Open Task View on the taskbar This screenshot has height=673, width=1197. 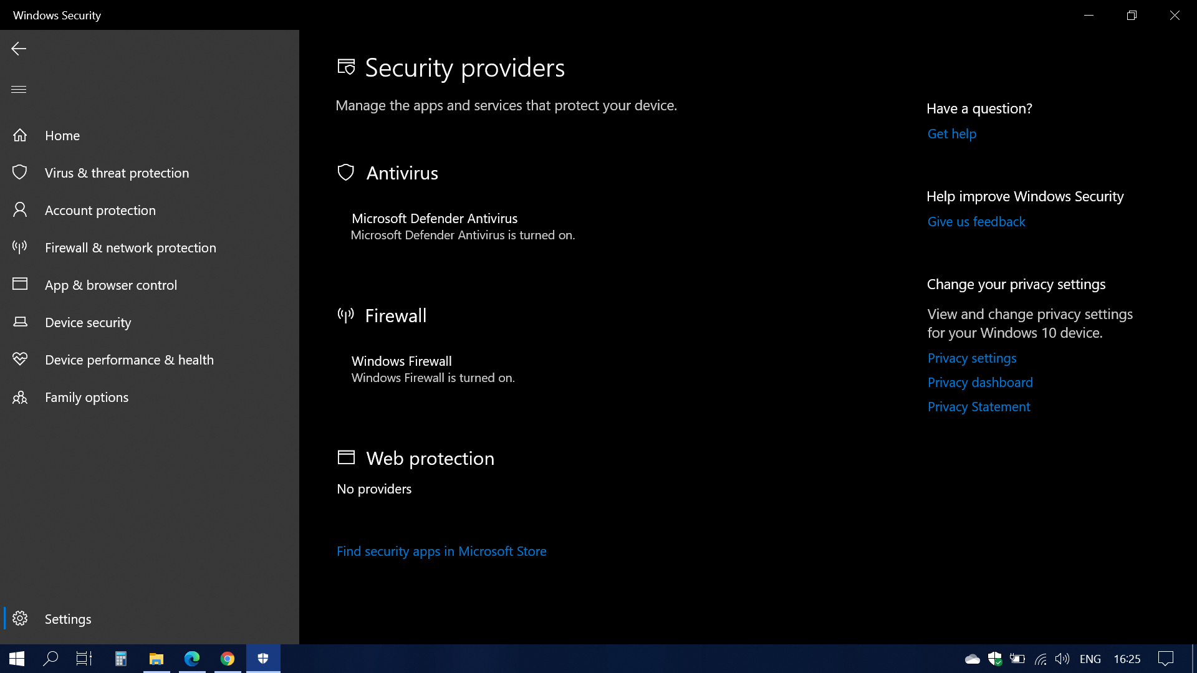pyautogui.click(x=84, y=659)
